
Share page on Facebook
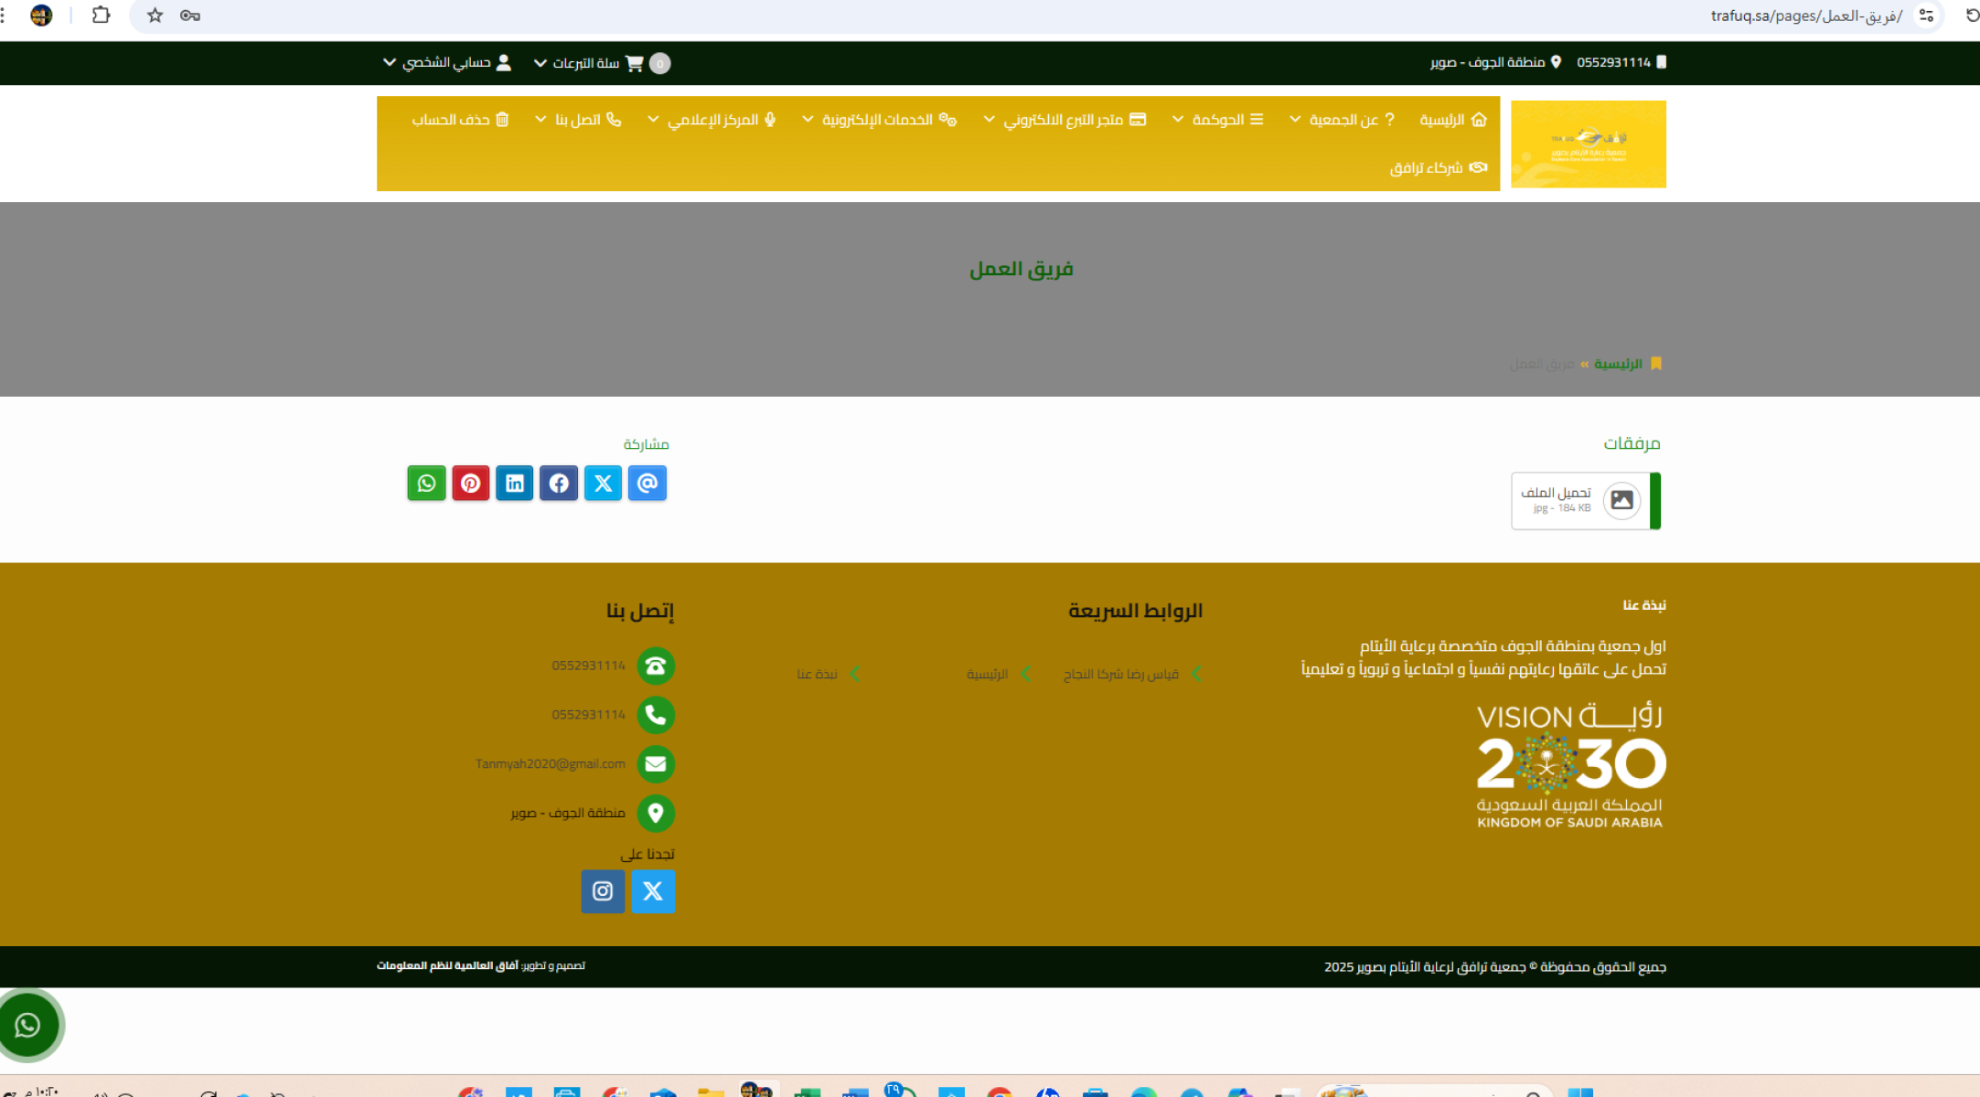[558, 483]
